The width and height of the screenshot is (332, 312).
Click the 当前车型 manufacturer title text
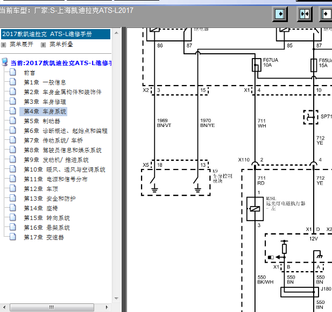pyautogui.click(x=66, y=10)
